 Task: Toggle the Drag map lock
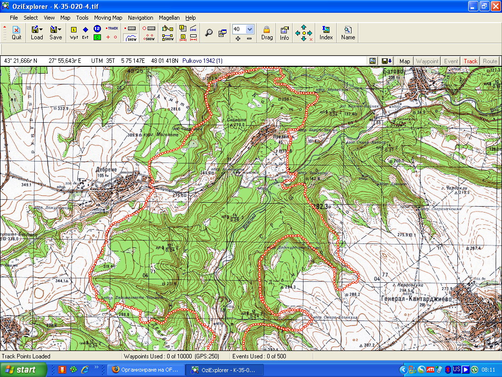[267, 33]
